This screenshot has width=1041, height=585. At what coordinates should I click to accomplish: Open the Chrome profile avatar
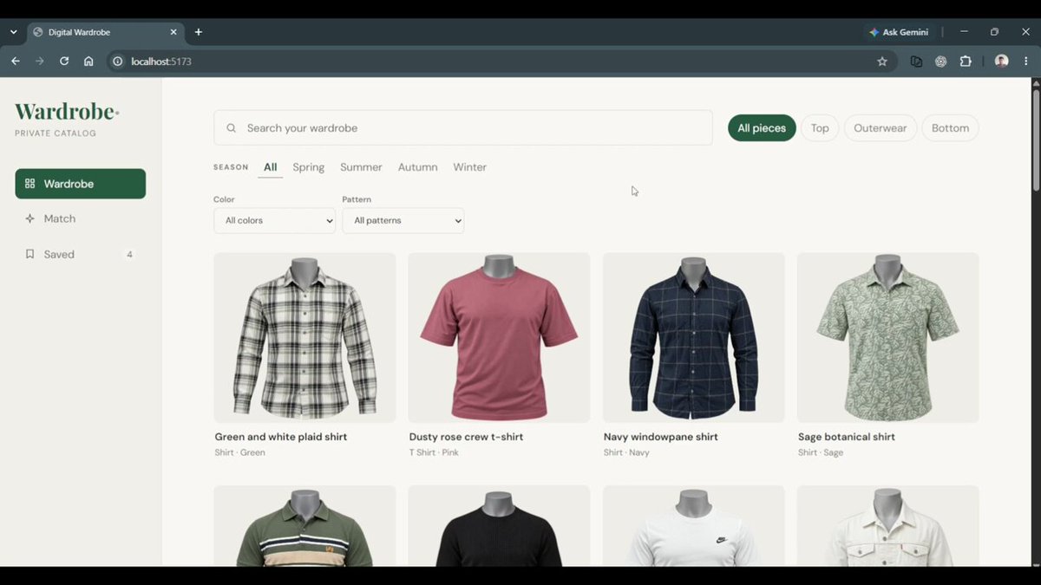[1002, 62]
